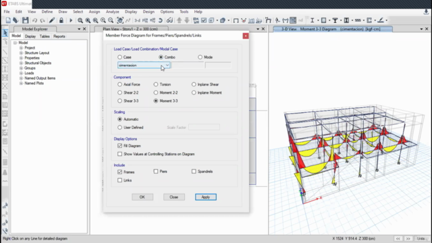This screenshot has height=243, width=432.
Task: Collapse the Model root node
Action: tap(15, 43)
